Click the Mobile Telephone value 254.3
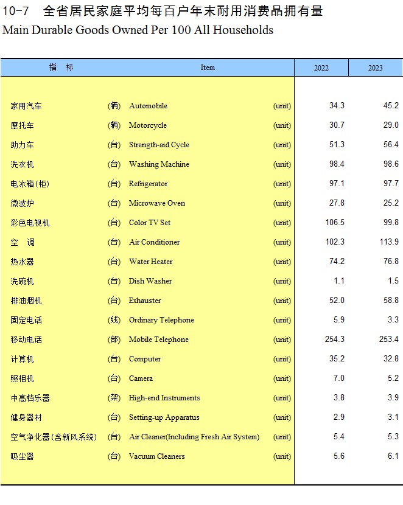Screen dimensions: 403x505 335,339
